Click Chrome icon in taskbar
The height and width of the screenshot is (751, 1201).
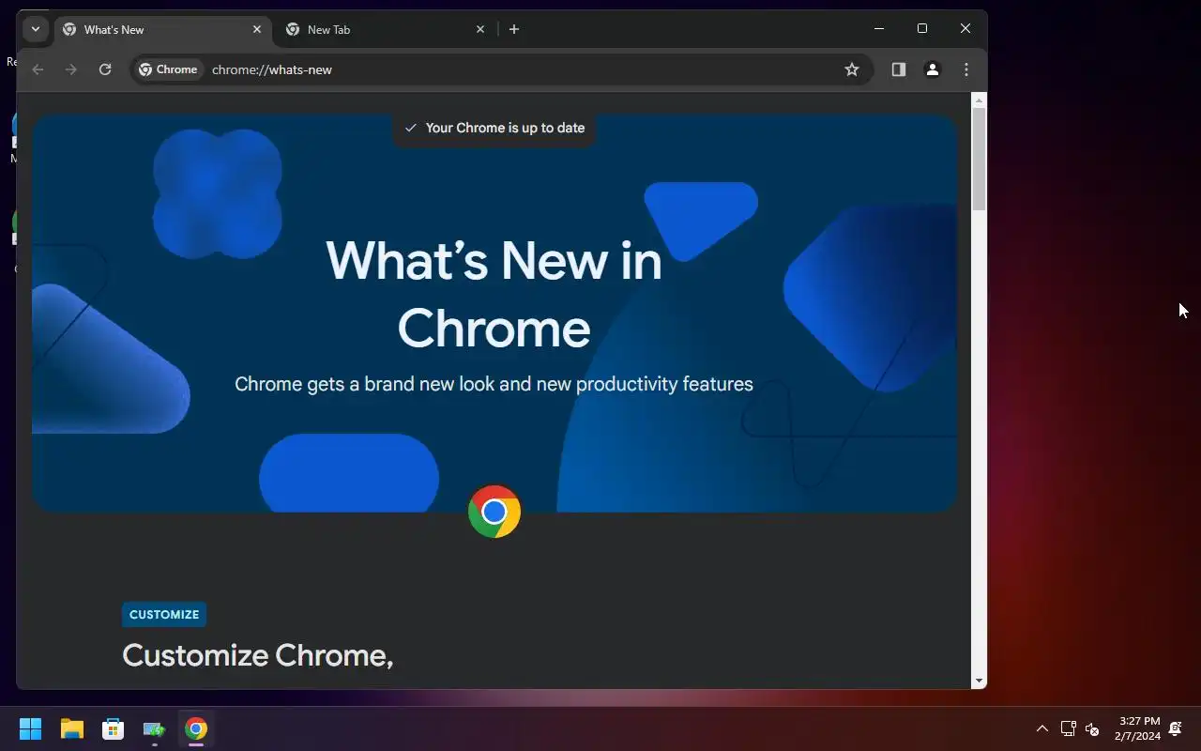point(196,728)
